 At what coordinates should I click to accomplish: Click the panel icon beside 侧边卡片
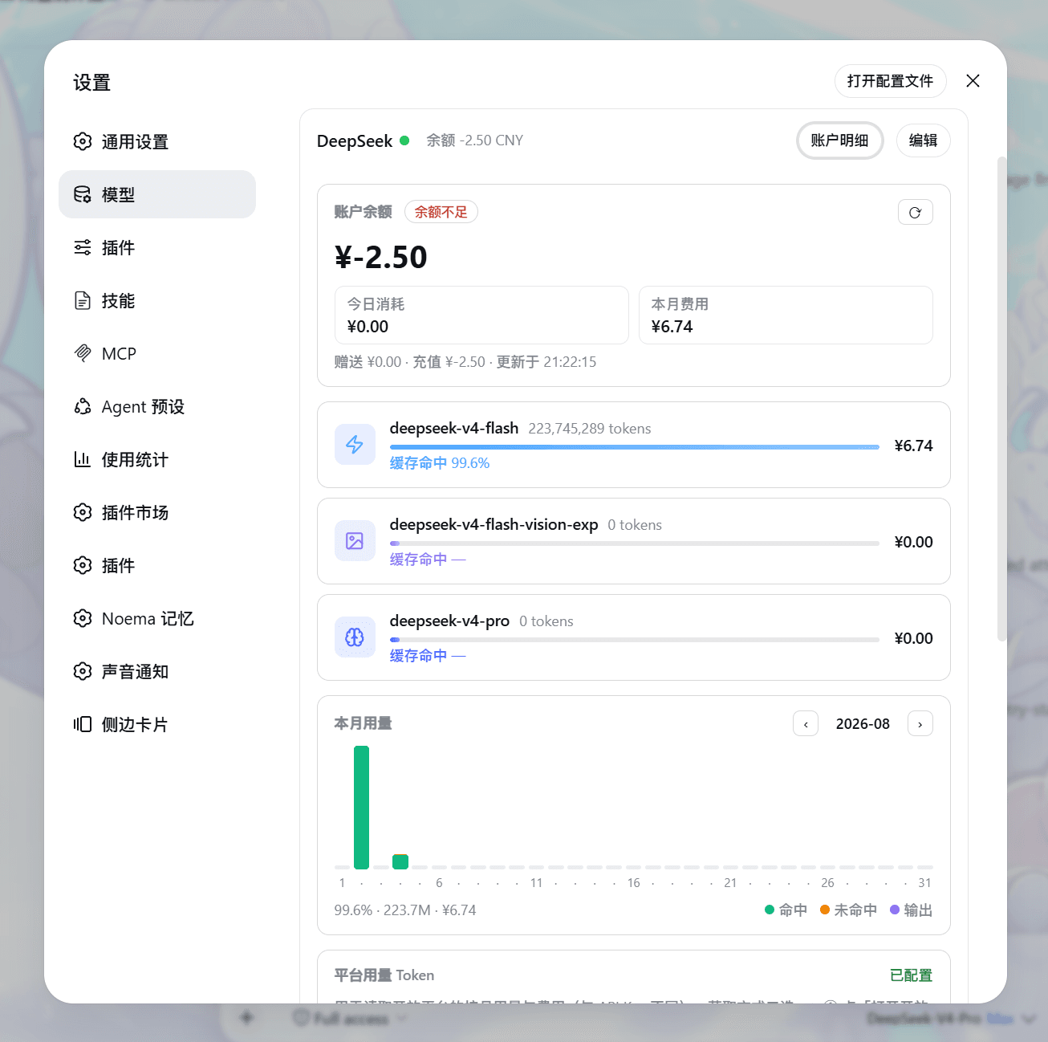(x=83, y=724)
